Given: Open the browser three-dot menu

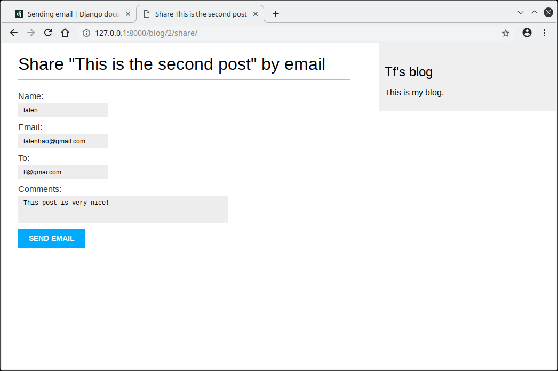Looking at the screenshot, I should 544,33.
